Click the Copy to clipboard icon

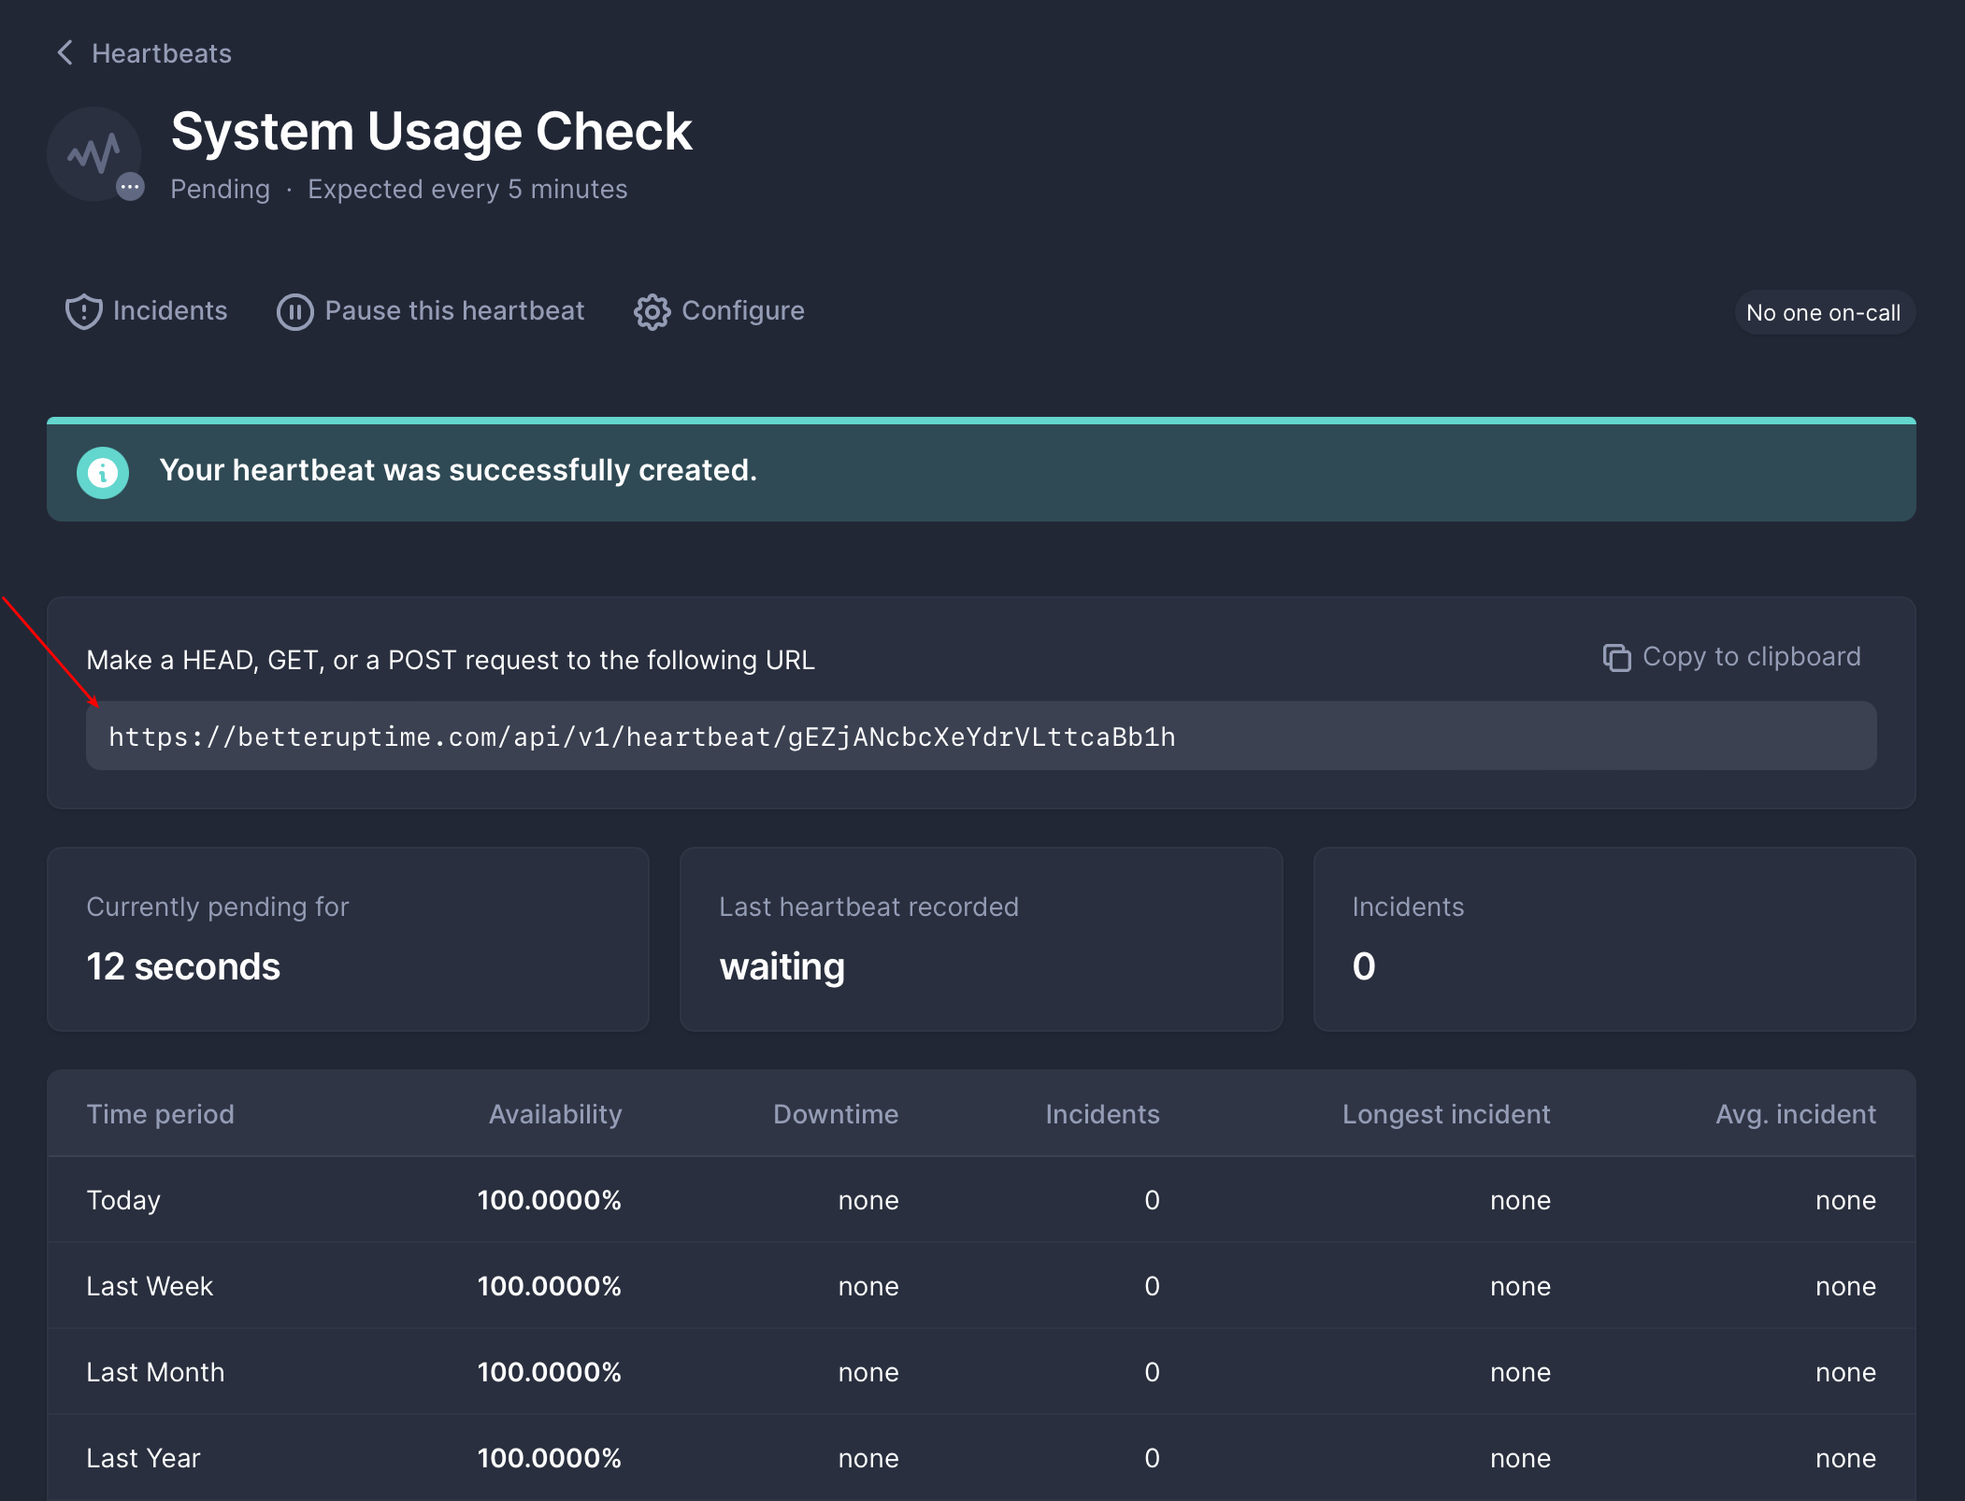(x=1614, y=657)
